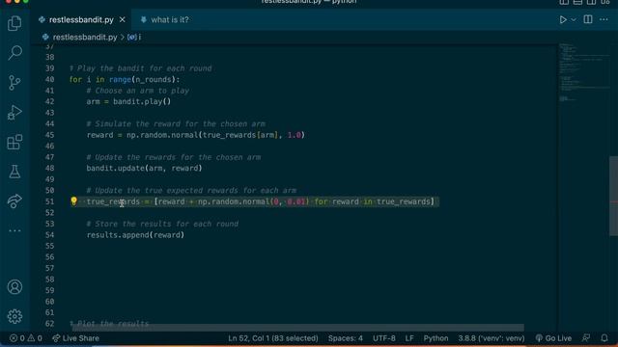Click the horizontal editor scrollbar
Screen dimensions: 618x347
click(298, 328)
